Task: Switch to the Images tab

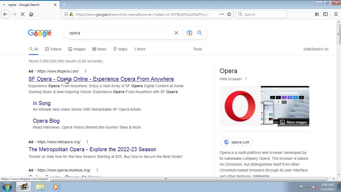Action: tap(77, 49)
